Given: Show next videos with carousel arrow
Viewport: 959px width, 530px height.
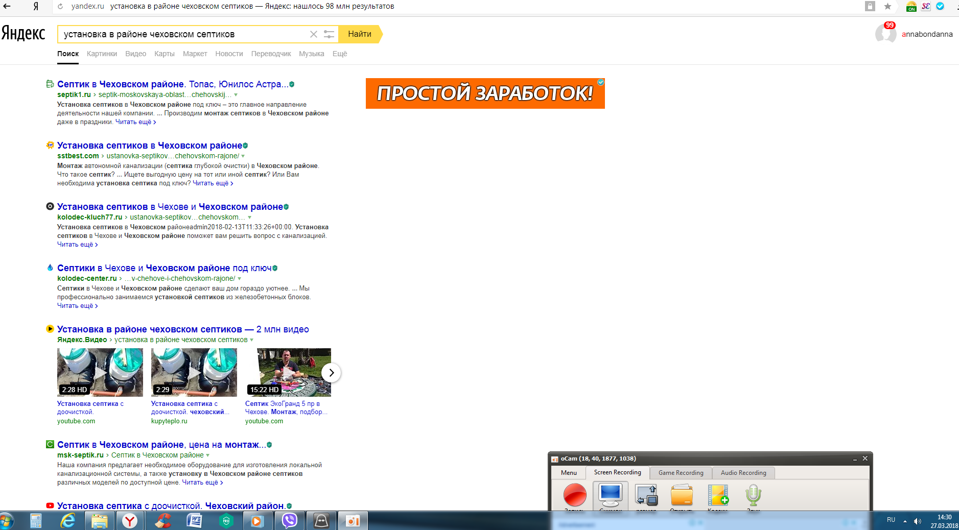Looking at the screenshot, I should pos(331,373).
